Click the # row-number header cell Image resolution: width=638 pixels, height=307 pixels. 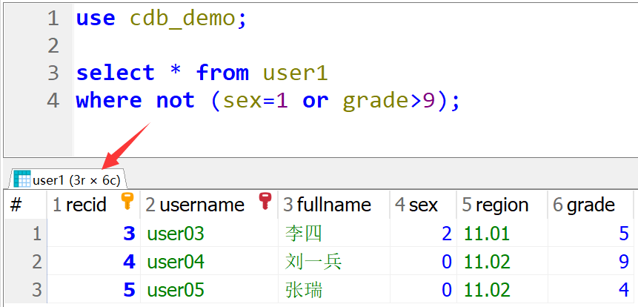(16, 205)
